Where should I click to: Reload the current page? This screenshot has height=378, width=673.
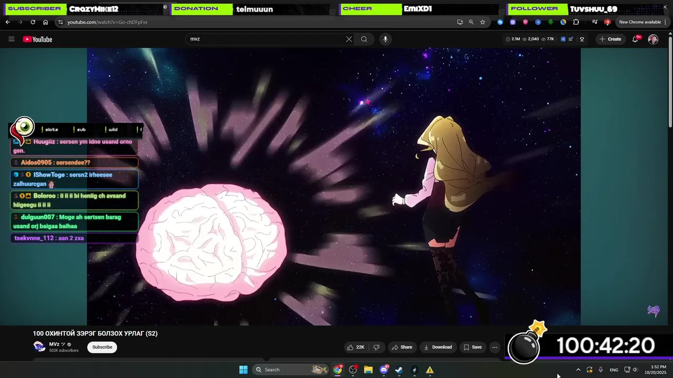[33, 22]
